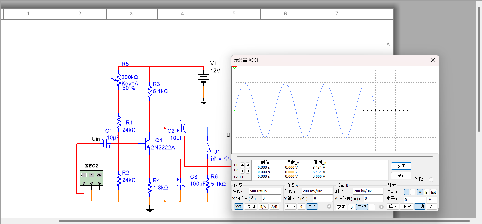Screen dimensions: 482x224
Task: Click the 保存 (Save) button
Action: (x=401, y=175)
